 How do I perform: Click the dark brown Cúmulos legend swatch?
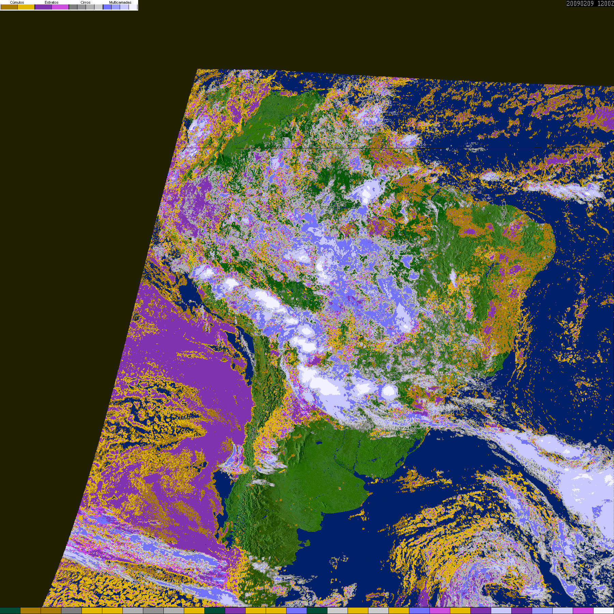(9, 7)
